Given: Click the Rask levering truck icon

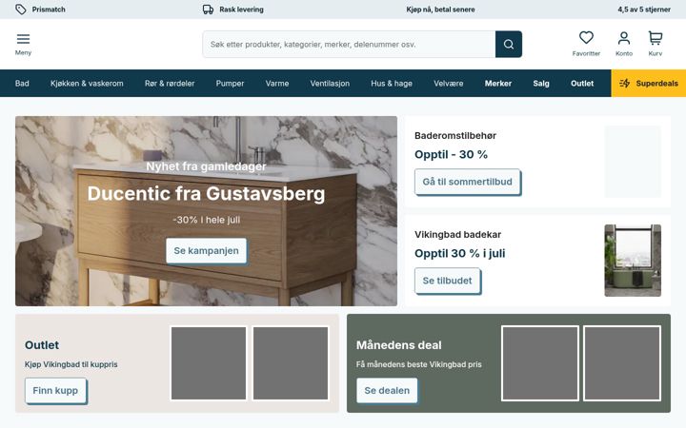Looking at the screenshot, I should click(x=209, y=10).
